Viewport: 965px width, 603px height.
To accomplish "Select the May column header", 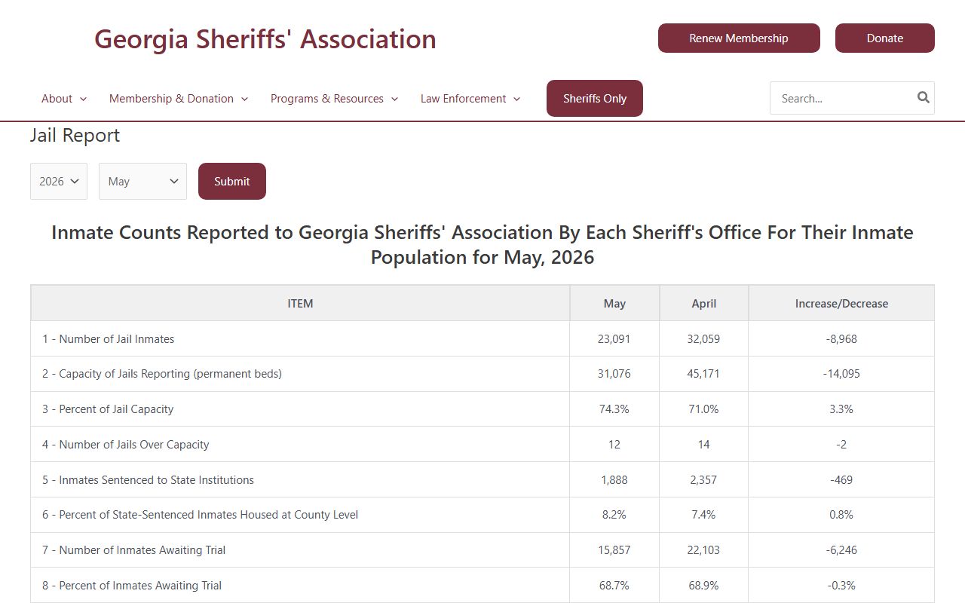I will 614,303.
